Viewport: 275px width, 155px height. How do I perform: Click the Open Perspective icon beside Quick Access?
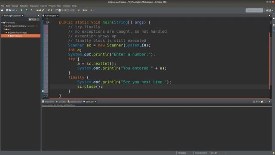267,10
